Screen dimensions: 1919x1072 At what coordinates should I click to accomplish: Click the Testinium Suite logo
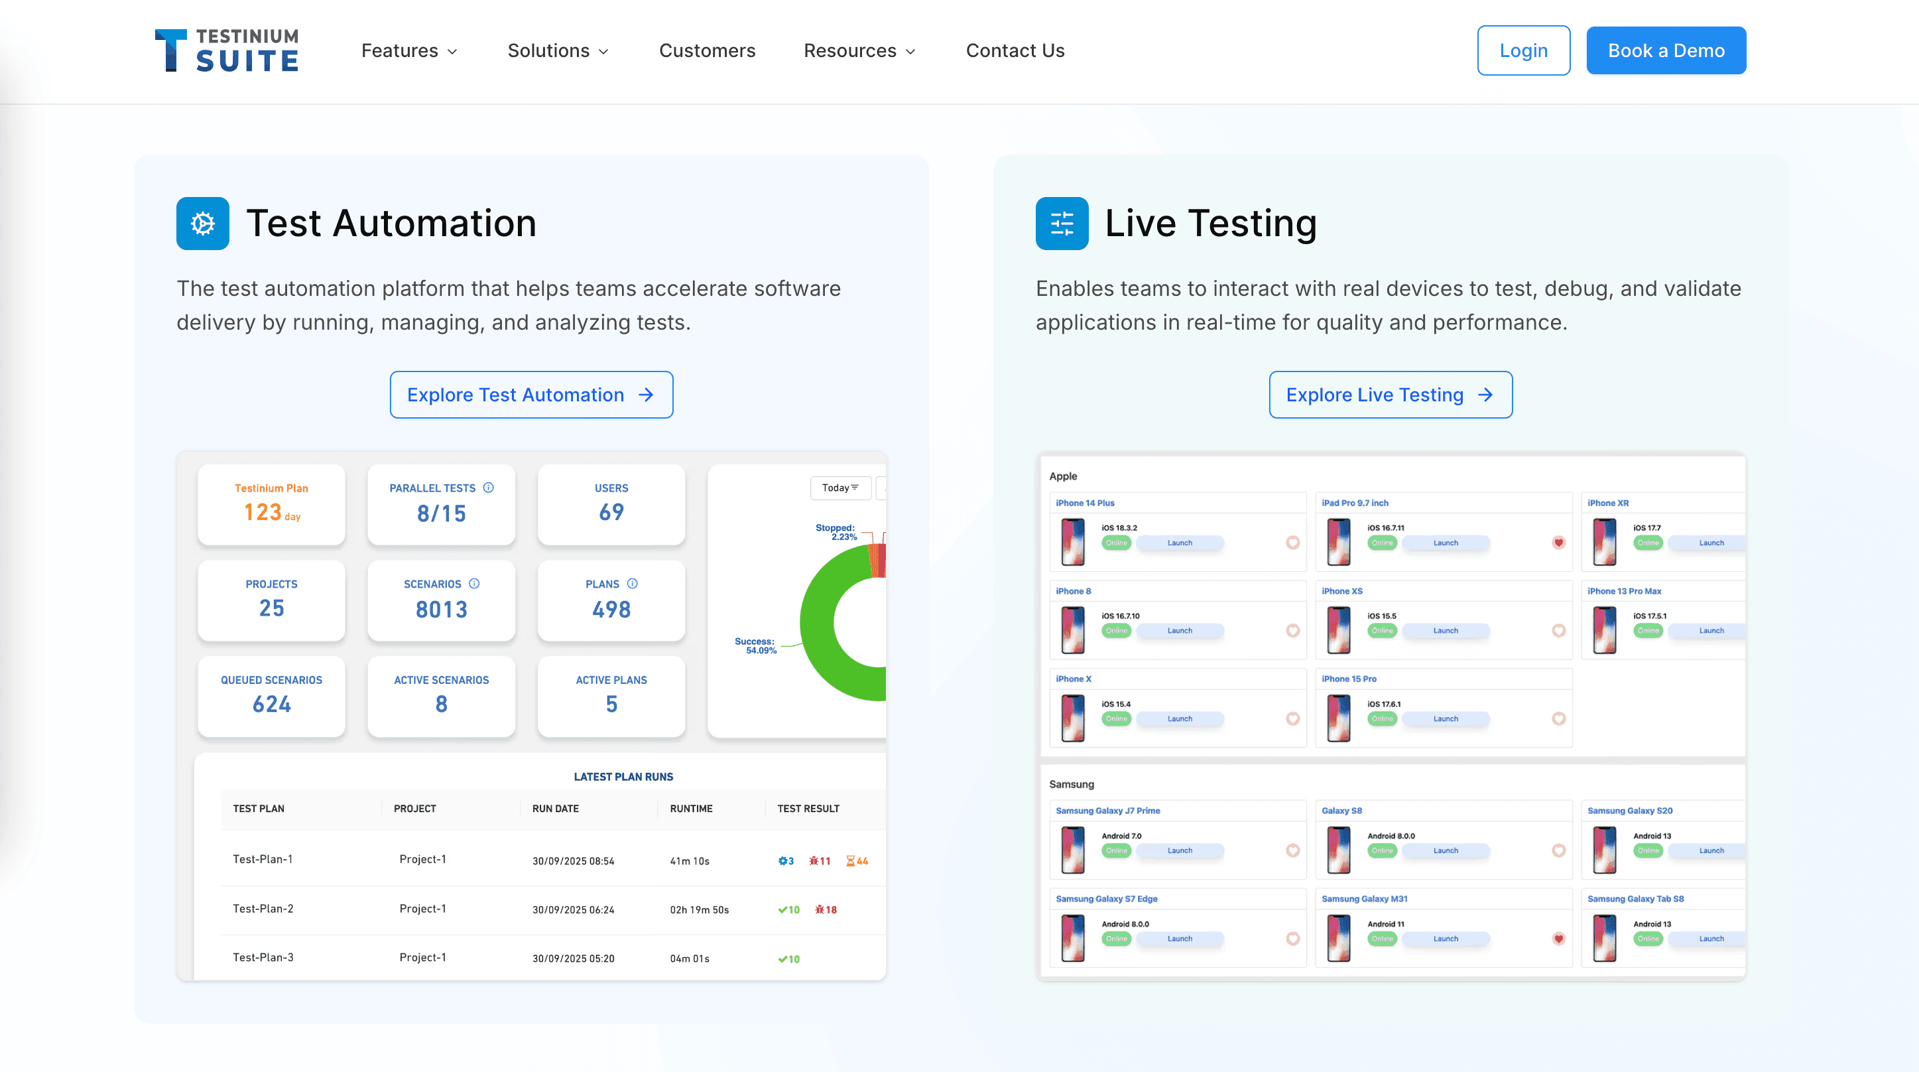[227, 50]
